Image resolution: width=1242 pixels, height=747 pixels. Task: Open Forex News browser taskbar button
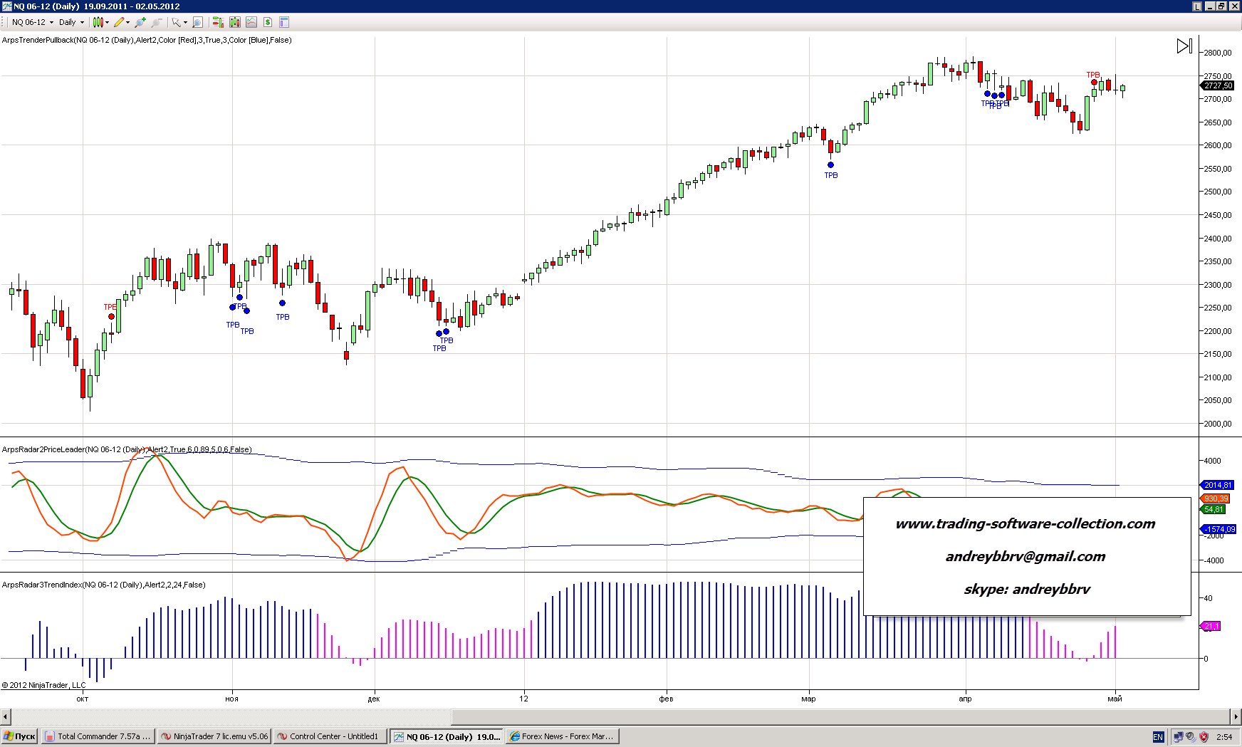coord(562,736)
